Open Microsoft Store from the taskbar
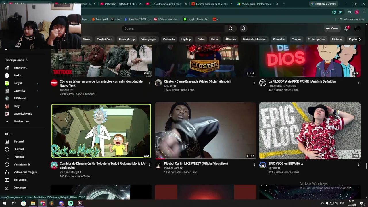Image resolution: width=368 pixels, height=207 pixels. tap(24, 203)
